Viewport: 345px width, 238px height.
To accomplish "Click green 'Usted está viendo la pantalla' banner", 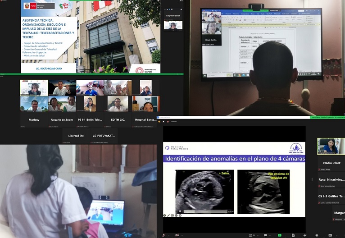I will (328, 118).
